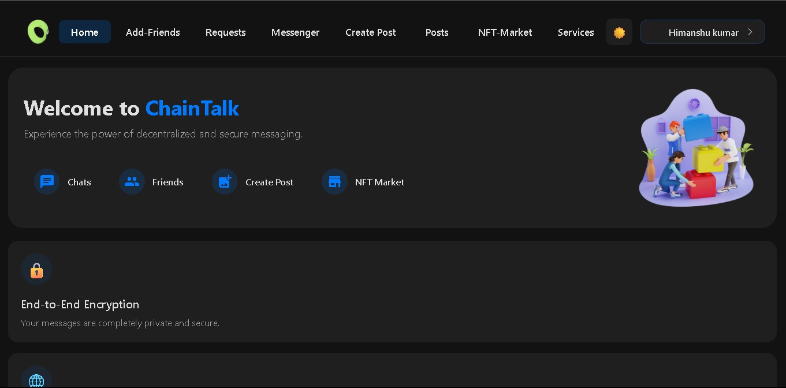
Task: Navigate to Services
Action: pos(576,32)
